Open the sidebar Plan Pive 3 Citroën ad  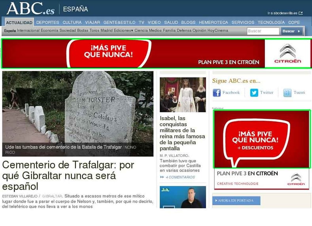(262, 149)
